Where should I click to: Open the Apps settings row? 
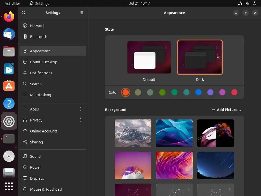(53, 109)
